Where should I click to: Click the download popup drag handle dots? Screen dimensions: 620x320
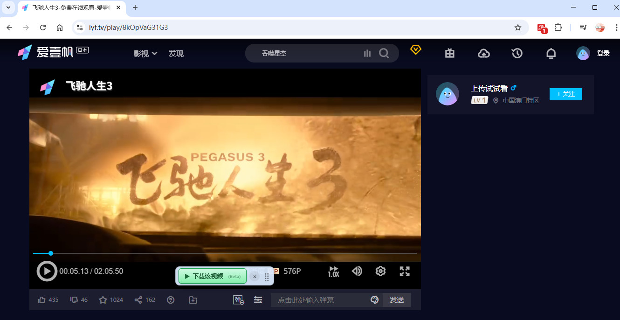click(267, 277)
